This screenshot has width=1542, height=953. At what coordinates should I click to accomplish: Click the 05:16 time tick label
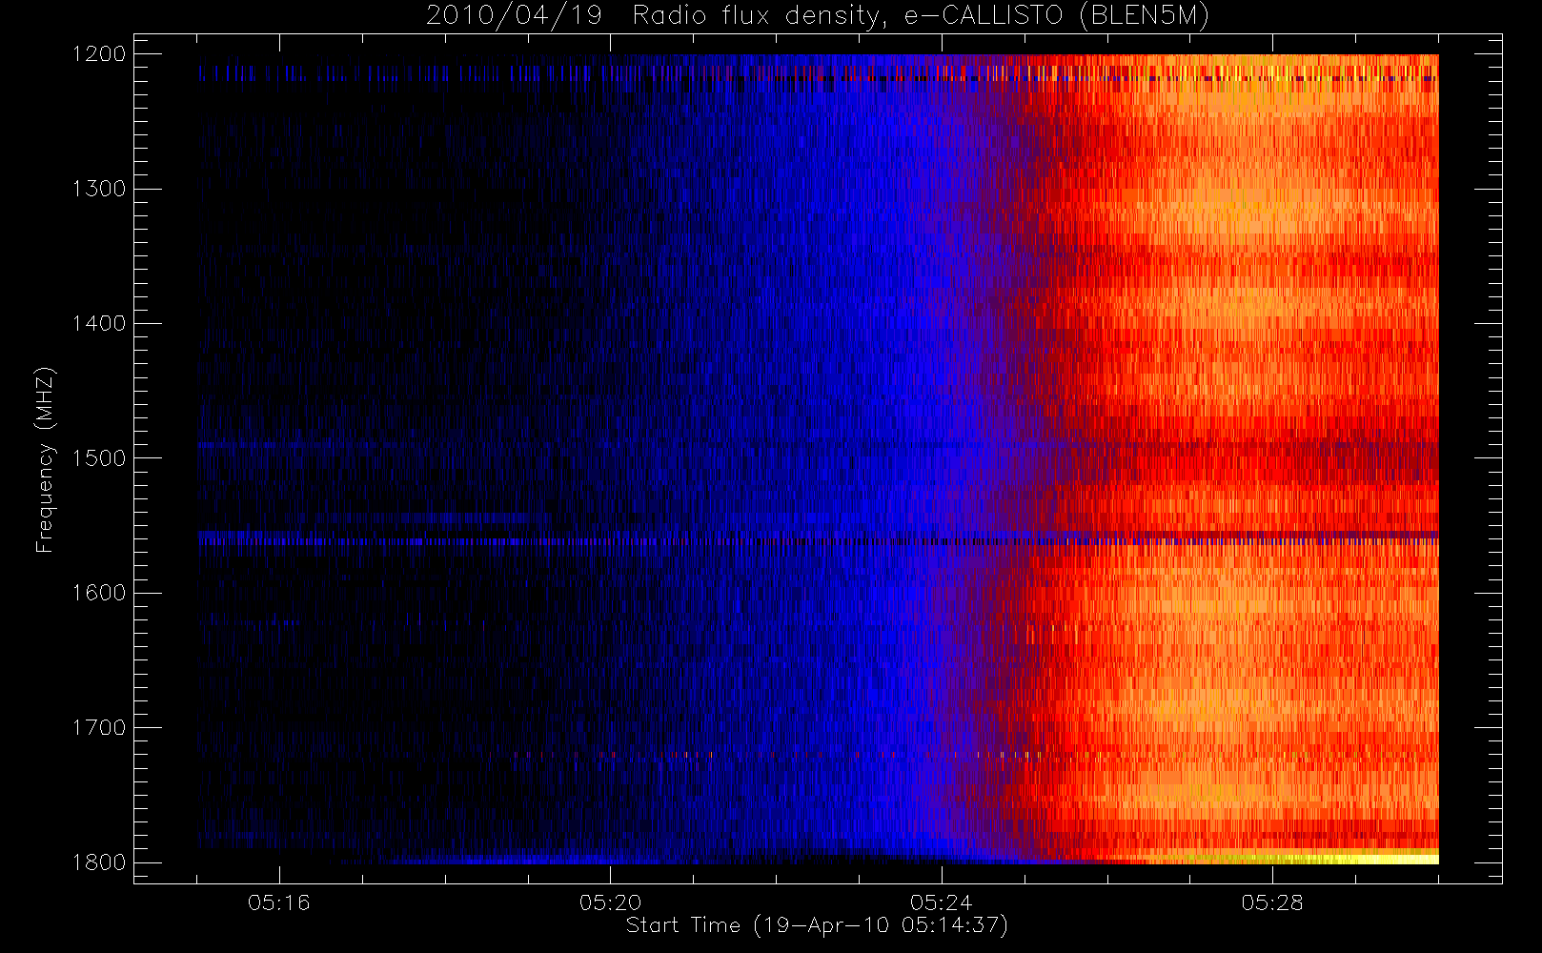279,902
